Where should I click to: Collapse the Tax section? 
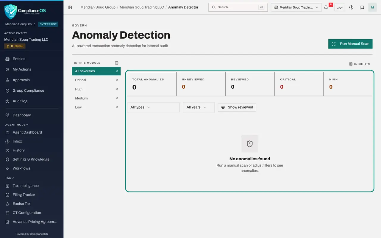(10, 178)
